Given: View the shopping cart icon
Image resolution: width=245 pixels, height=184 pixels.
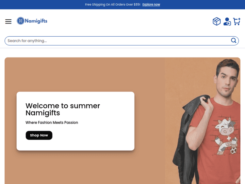Looking at the screenshot, I should pyautogui.click(x=237, y=22).
